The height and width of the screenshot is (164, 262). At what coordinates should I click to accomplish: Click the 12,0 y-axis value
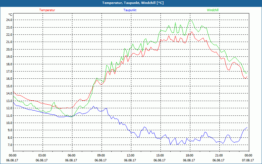point(9,108)
